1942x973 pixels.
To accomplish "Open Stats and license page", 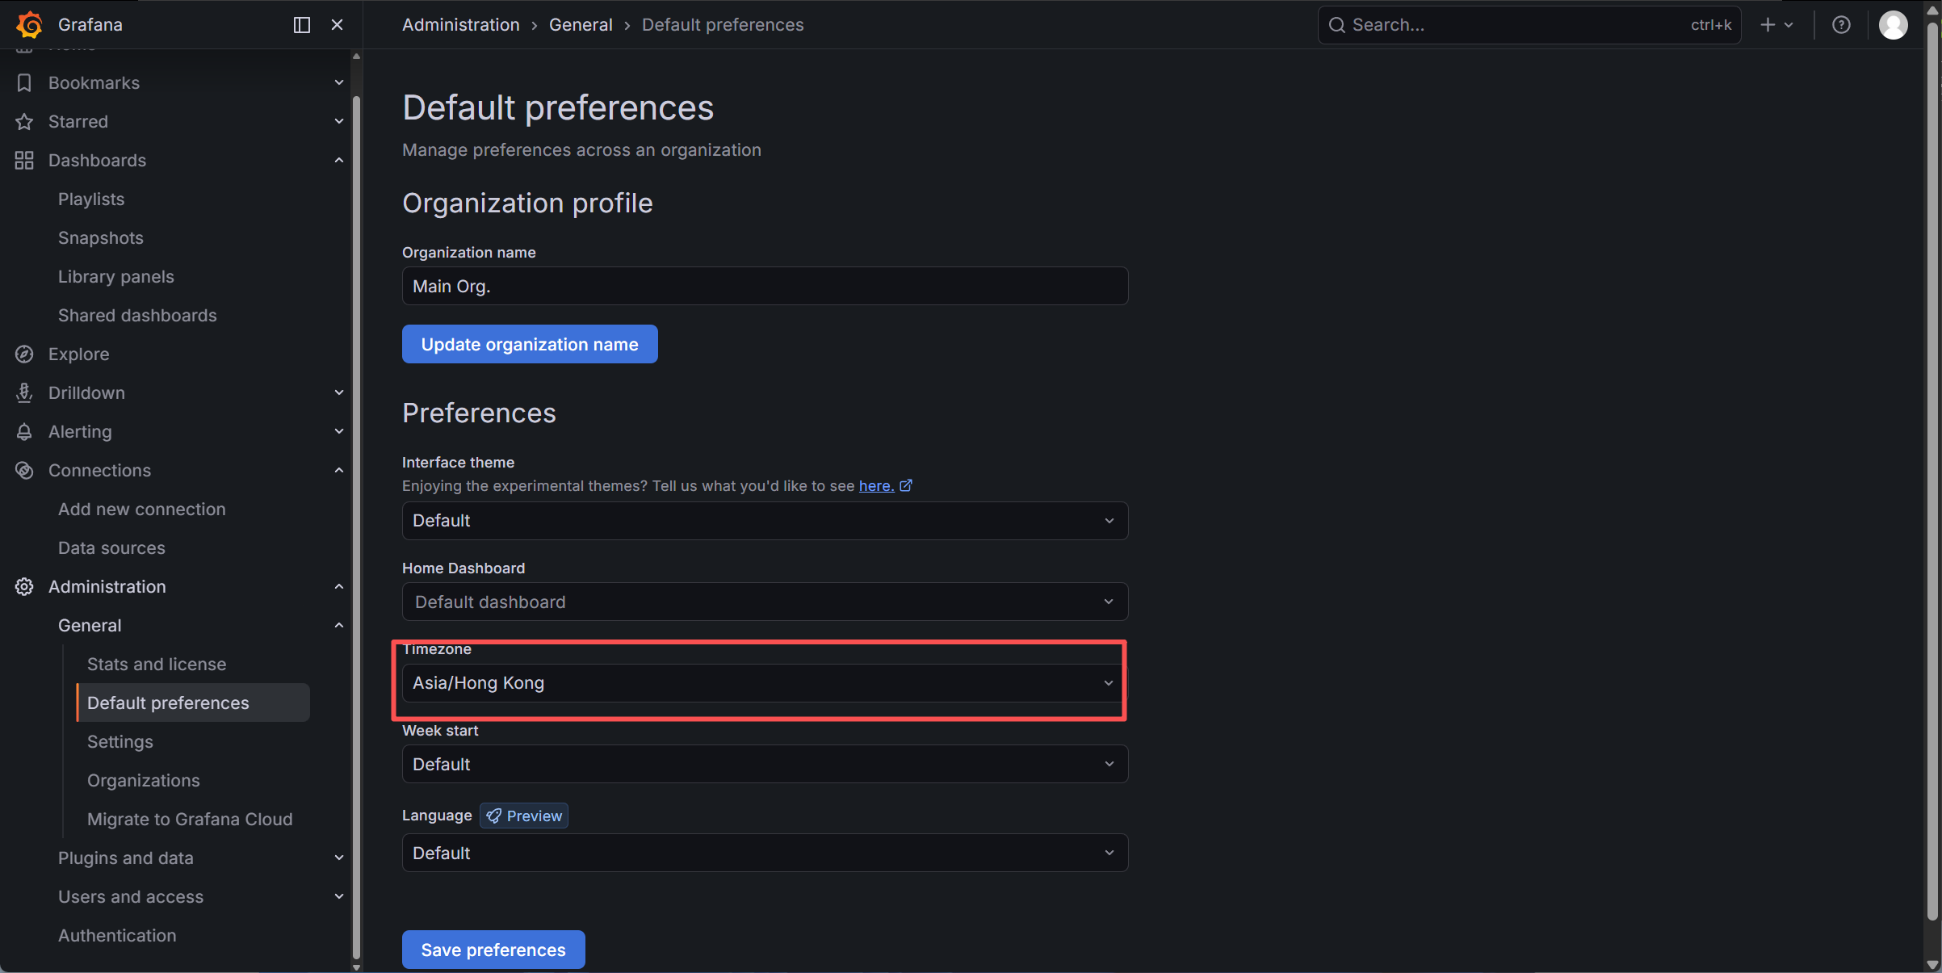I will click(157, 664).
